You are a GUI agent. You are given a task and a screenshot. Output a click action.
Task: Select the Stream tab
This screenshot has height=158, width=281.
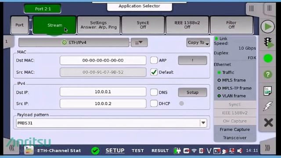[54, 25]
